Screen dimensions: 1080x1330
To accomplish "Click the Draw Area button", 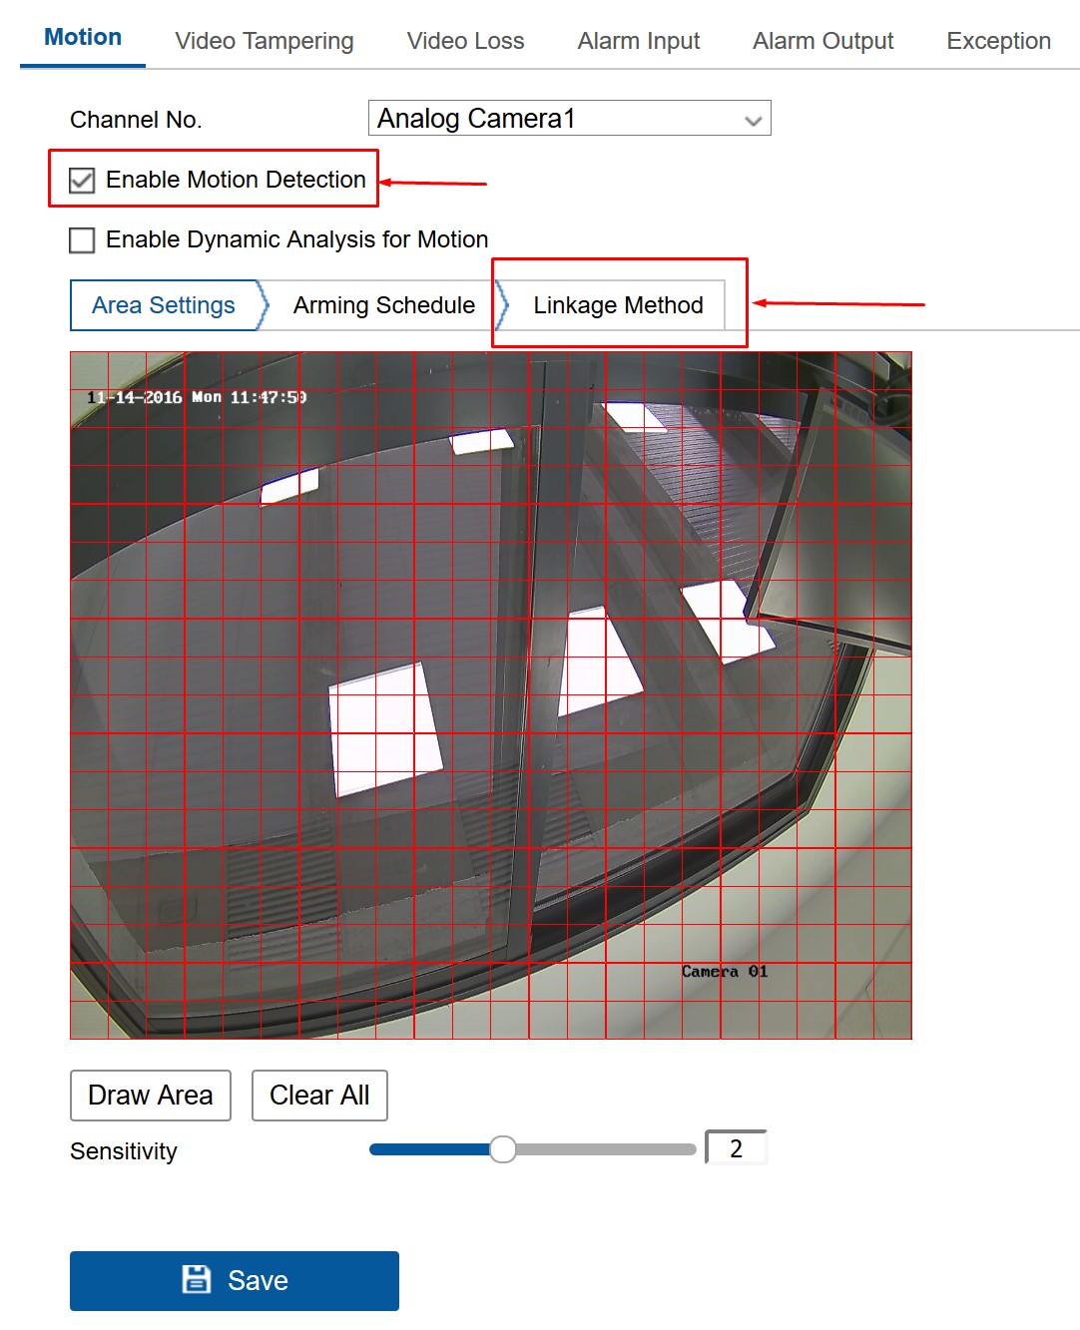I will (151, 1096).
